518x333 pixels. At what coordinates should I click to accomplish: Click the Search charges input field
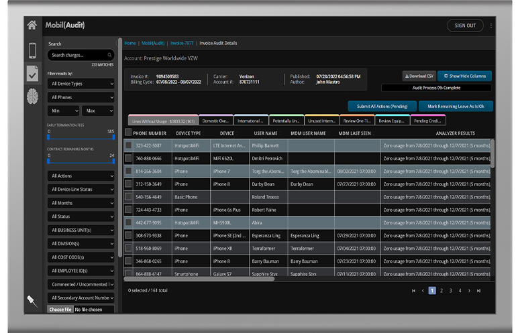(75, 55)
